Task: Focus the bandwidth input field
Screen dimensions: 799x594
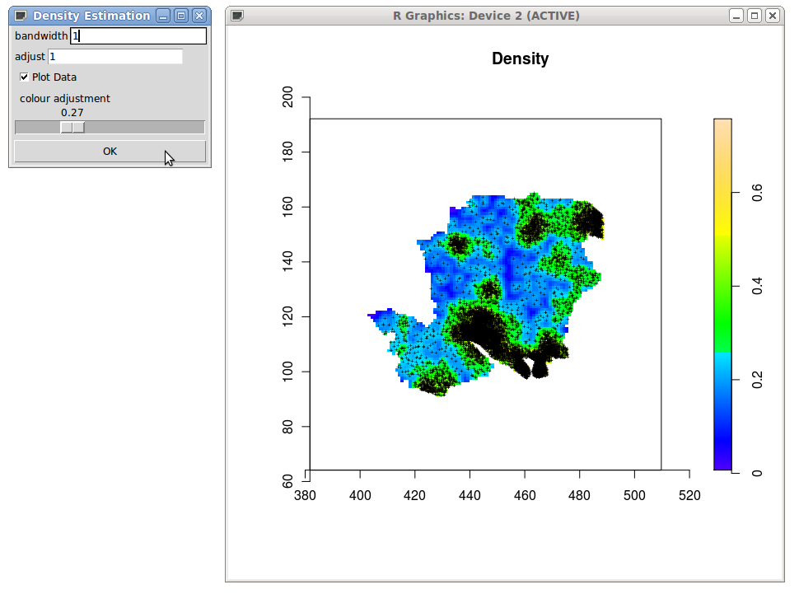Action: pyautogui.click(x=138, y=35)
